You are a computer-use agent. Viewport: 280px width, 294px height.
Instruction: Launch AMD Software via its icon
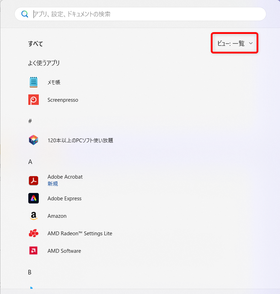[x=33, y=251]
